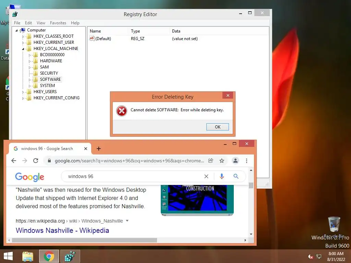The height and width of the screenshot is (263, 351).
Task: Expand the SAM key
Action: point(29,67)
